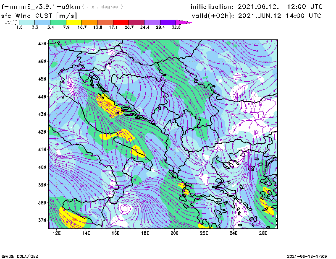336x259 pixels.
Task: Click the lavender 24.4–28.4 legend swatch
Action: pyautogui.click(x=152, y=22)
